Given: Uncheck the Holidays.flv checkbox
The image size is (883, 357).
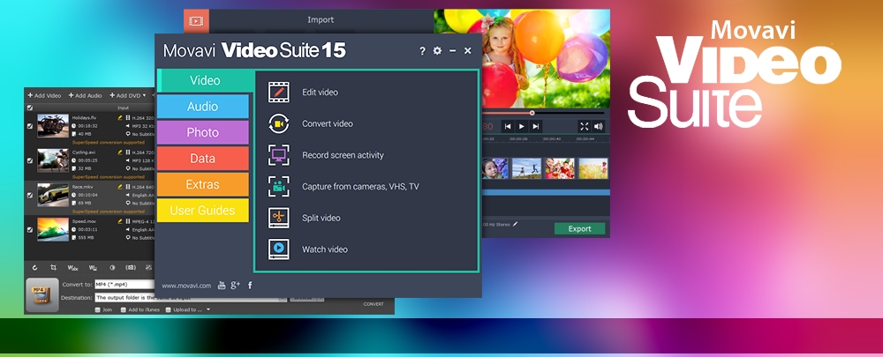Looking at the screenshot, I should (30, 126).
